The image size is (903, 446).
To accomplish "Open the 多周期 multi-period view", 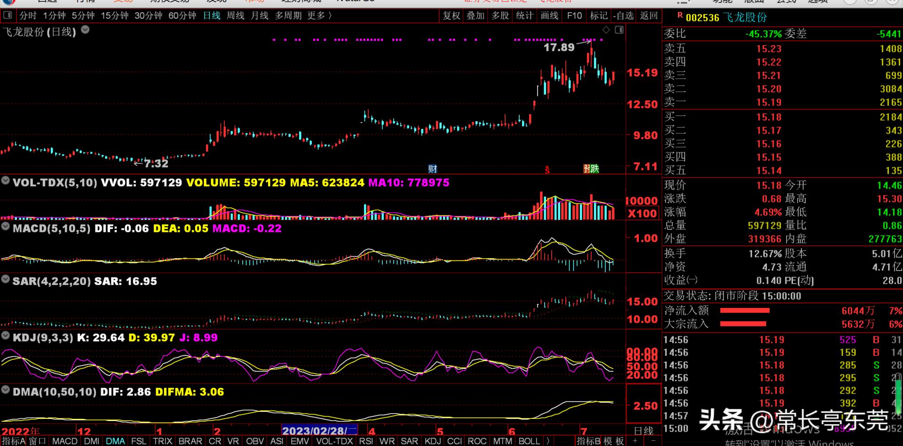I will click(x=288, y=15).
